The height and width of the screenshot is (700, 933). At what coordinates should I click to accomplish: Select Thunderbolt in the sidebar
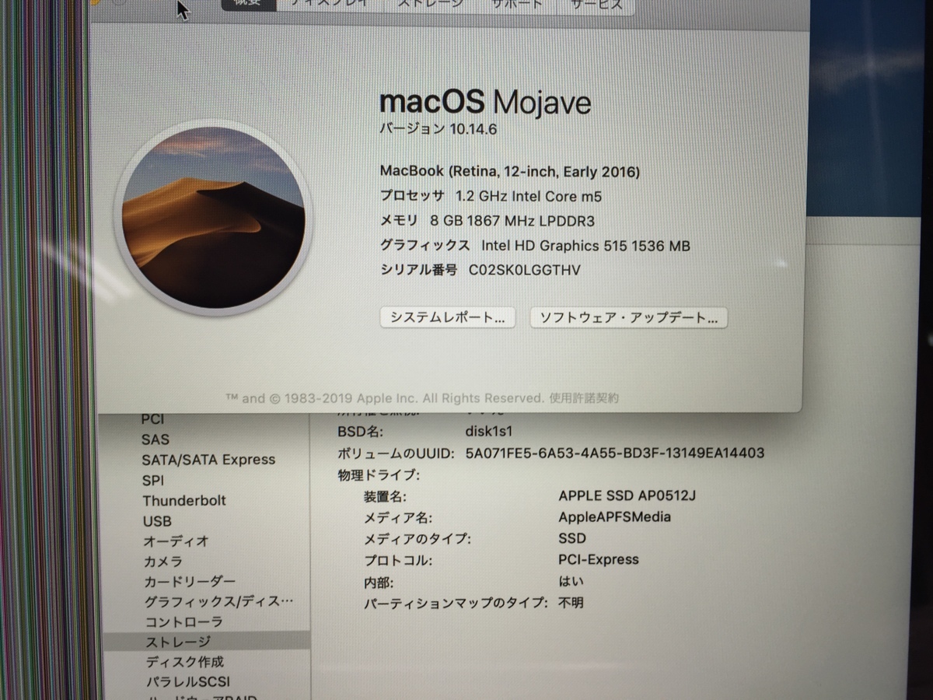point(184,500)
